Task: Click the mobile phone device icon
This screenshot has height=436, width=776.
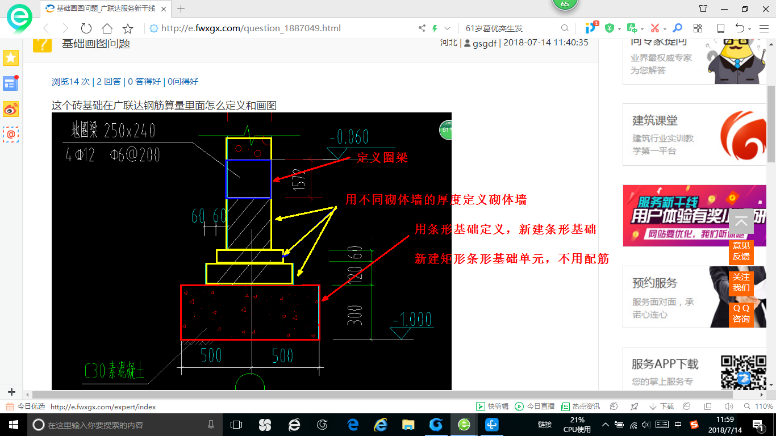Action: point(720,28)
